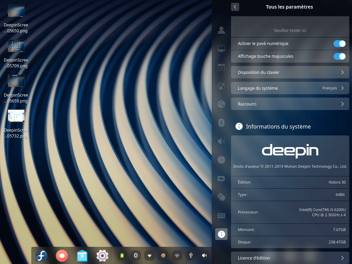Screen dimensions: 352x264
Task: Select the System Information sidebar icon
Action: point(221,234)
